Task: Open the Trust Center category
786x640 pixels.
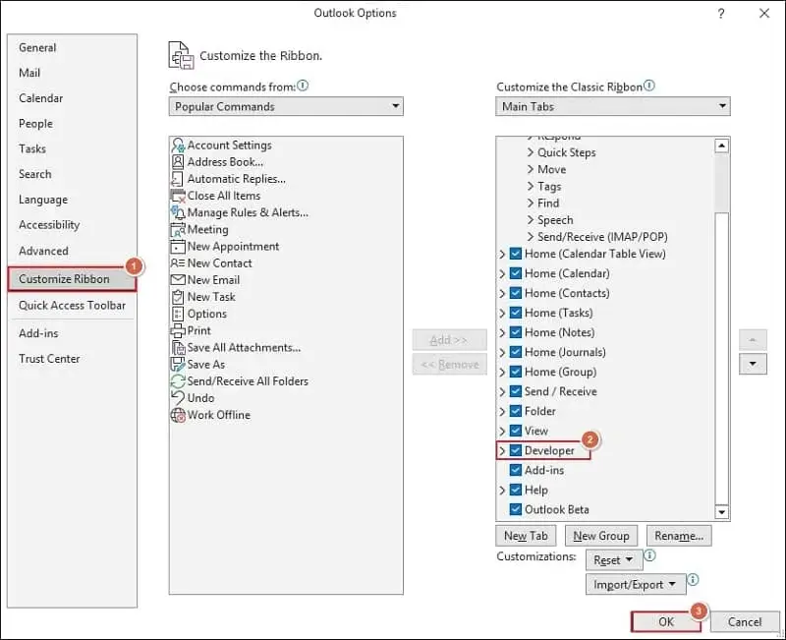Action: [47, 359]
